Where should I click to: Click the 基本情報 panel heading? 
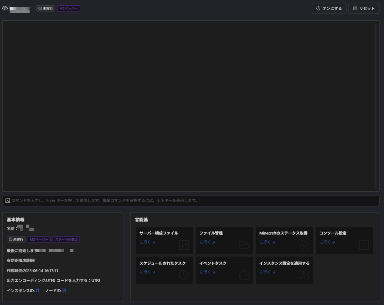[16, 220]
